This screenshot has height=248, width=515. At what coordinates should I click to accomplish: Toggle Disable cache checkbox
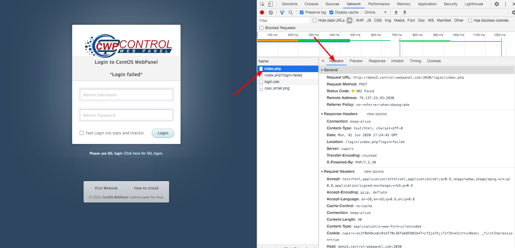point(331,12)
